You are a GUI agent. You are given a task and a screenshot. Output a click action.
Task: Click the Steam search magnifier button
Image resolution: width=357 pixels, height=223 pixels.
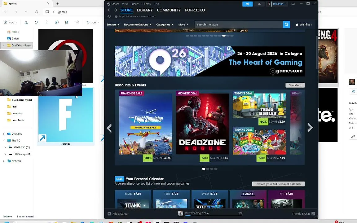tap(286, 24)
